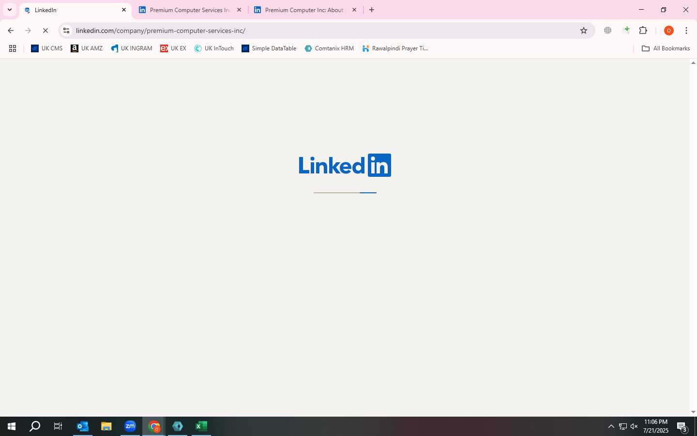Open File Explorer from the taskbar
Screen dimensions: 697x436
click(x=106, y=426)
